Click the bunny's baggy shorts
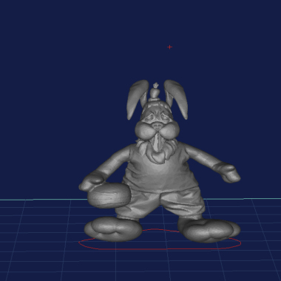The width and height of the screenshot is (281, 281). coord(163,203)
